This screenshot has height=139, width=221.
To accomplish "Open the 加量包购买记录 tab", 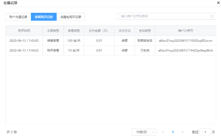I will click(x=71, y=17).
